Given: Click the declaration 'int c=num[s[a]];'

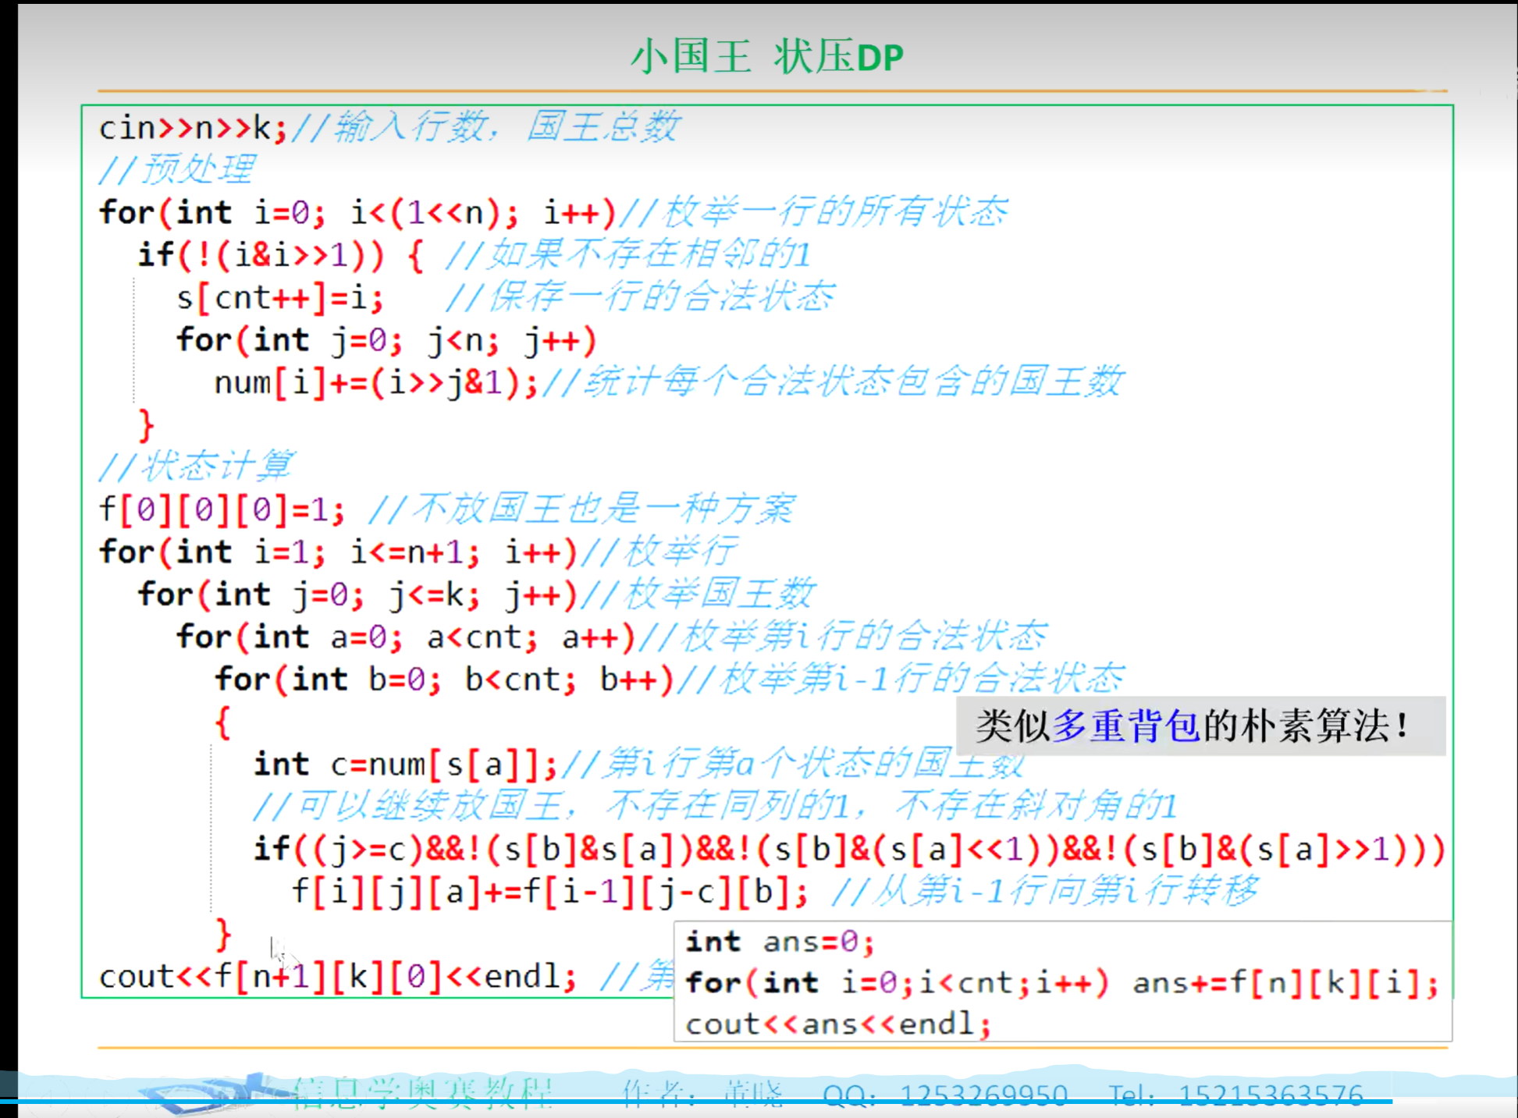Looking at the screenshot, I should point(405,764).
